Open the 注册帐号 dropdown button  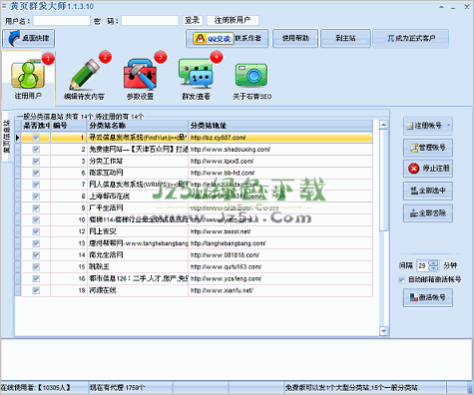click(x=428, y=126)
